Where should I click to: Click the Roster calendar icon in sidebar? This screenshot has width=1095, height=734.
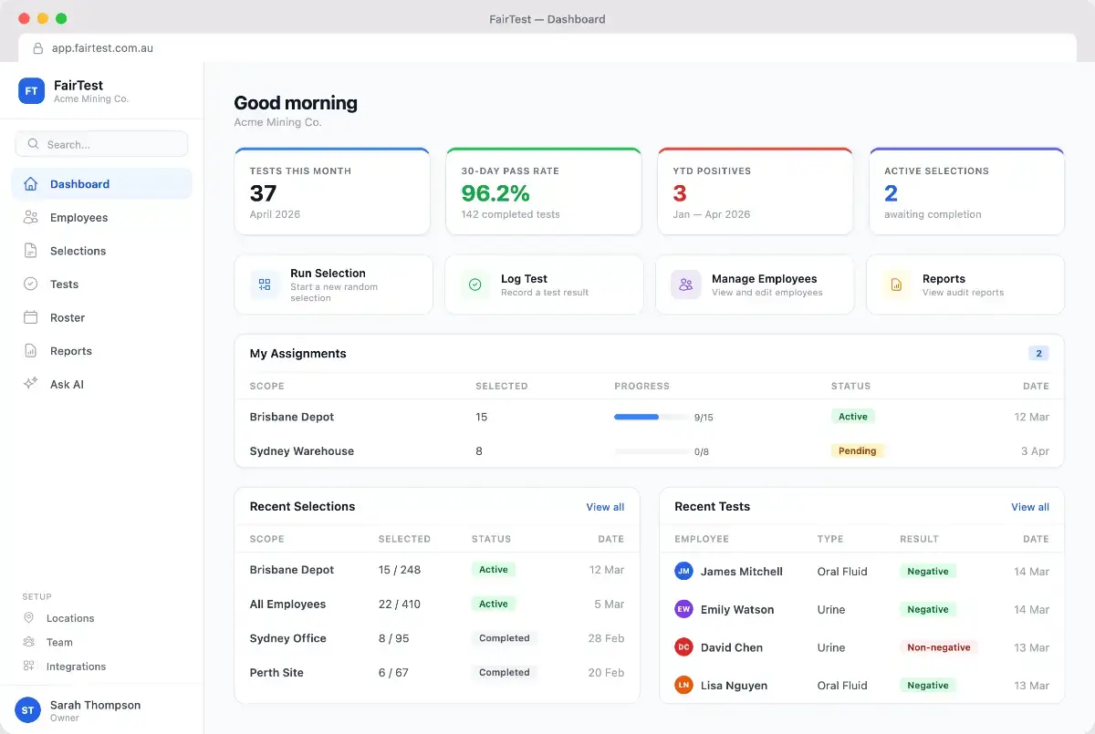tap(31, 317)
